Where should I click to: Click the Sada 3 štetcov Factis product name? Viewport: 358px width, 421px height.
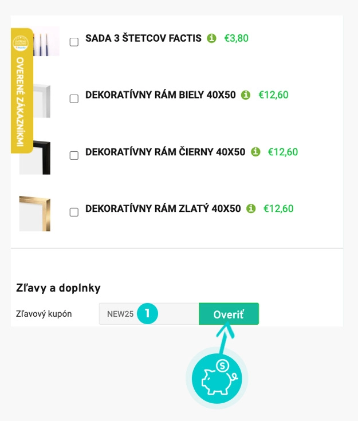tap(143, 38)
